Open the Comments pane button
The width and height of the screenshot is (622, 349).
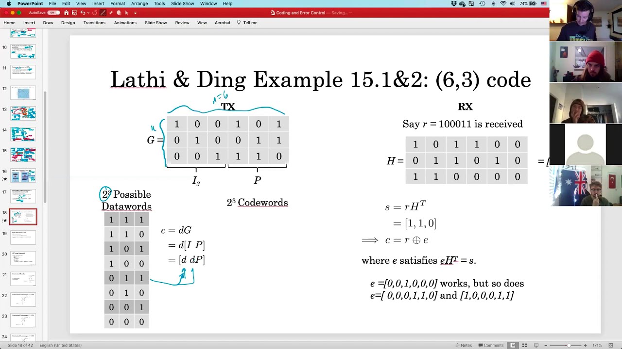pos(491,345)
